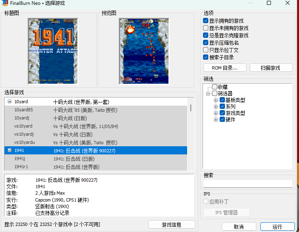Select 1941r1 反击战 (世界版) row

click(x=96, y=167)
